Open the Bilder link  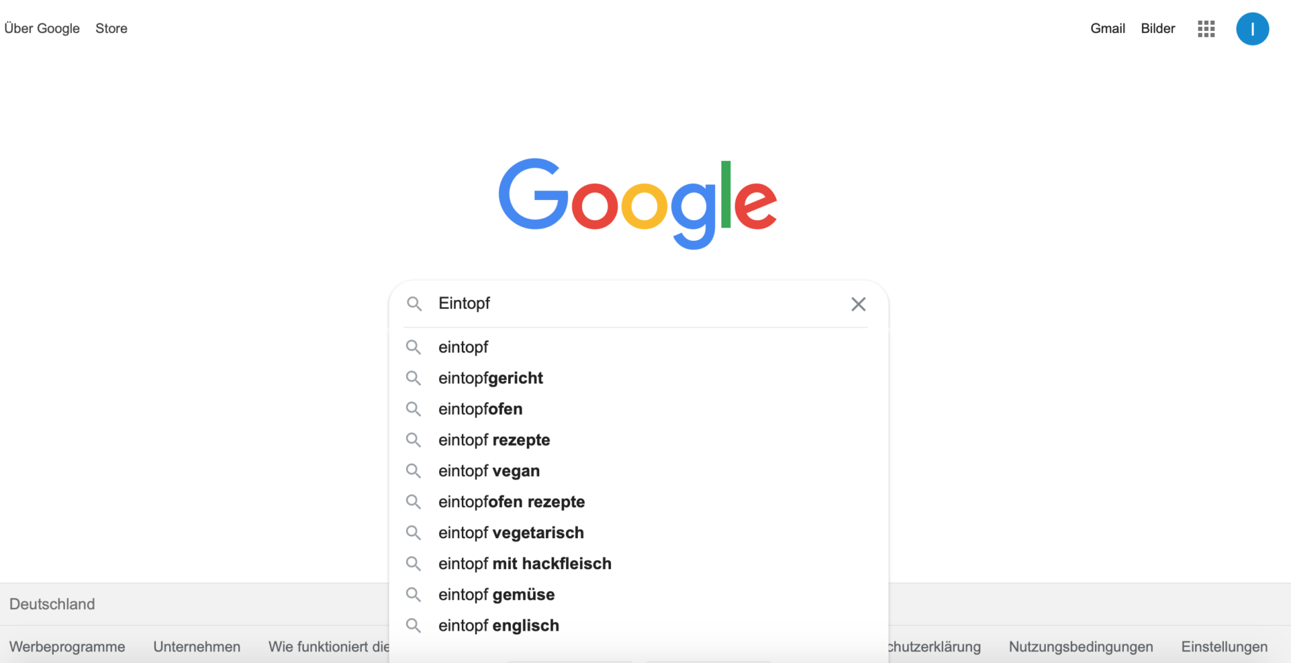click(x=1158, y=28)
